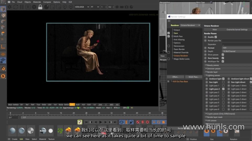This screenshot has height=141, width=252.
Task: Click the record keyframe red icon
Action: pyautogui.click(x=138, y=122)
